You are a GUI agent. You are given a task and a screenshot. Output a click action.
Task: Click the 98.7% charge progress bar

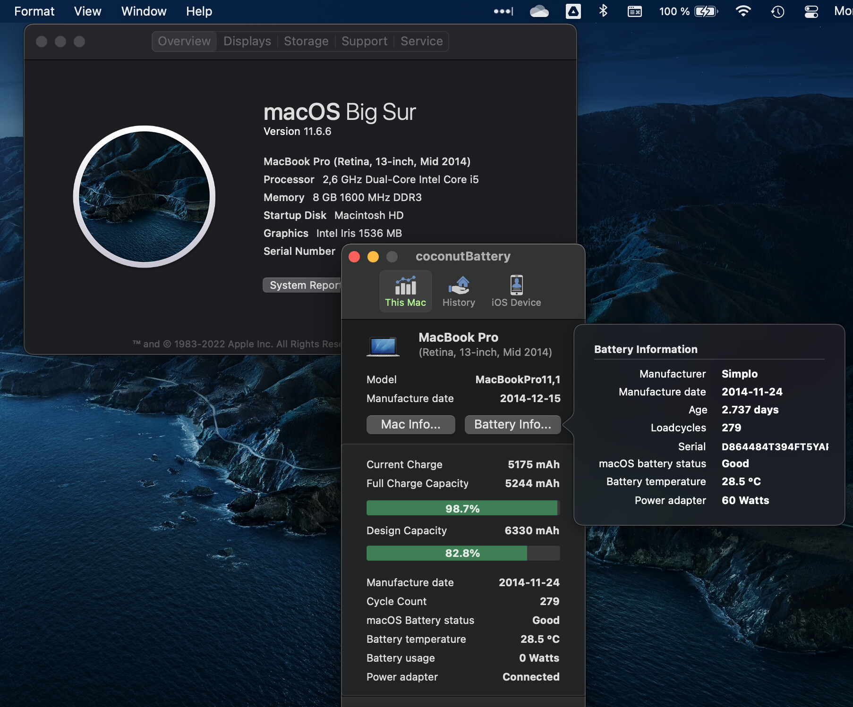point(463,508)
